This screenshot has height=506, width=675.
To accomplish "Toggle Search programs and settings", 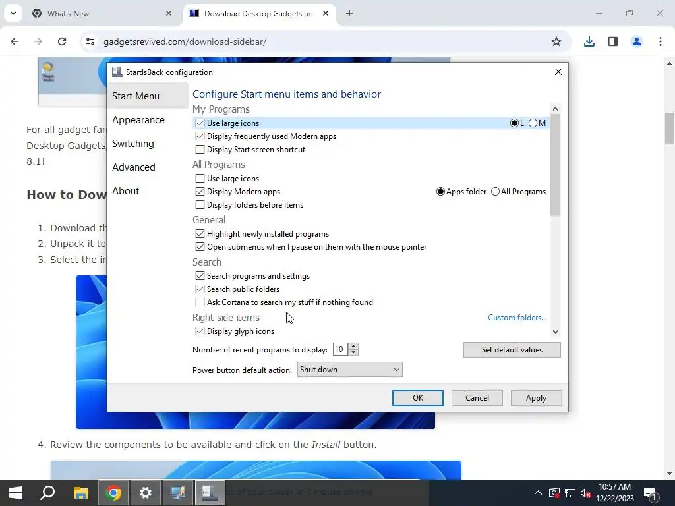I will (x=200, y=276).
